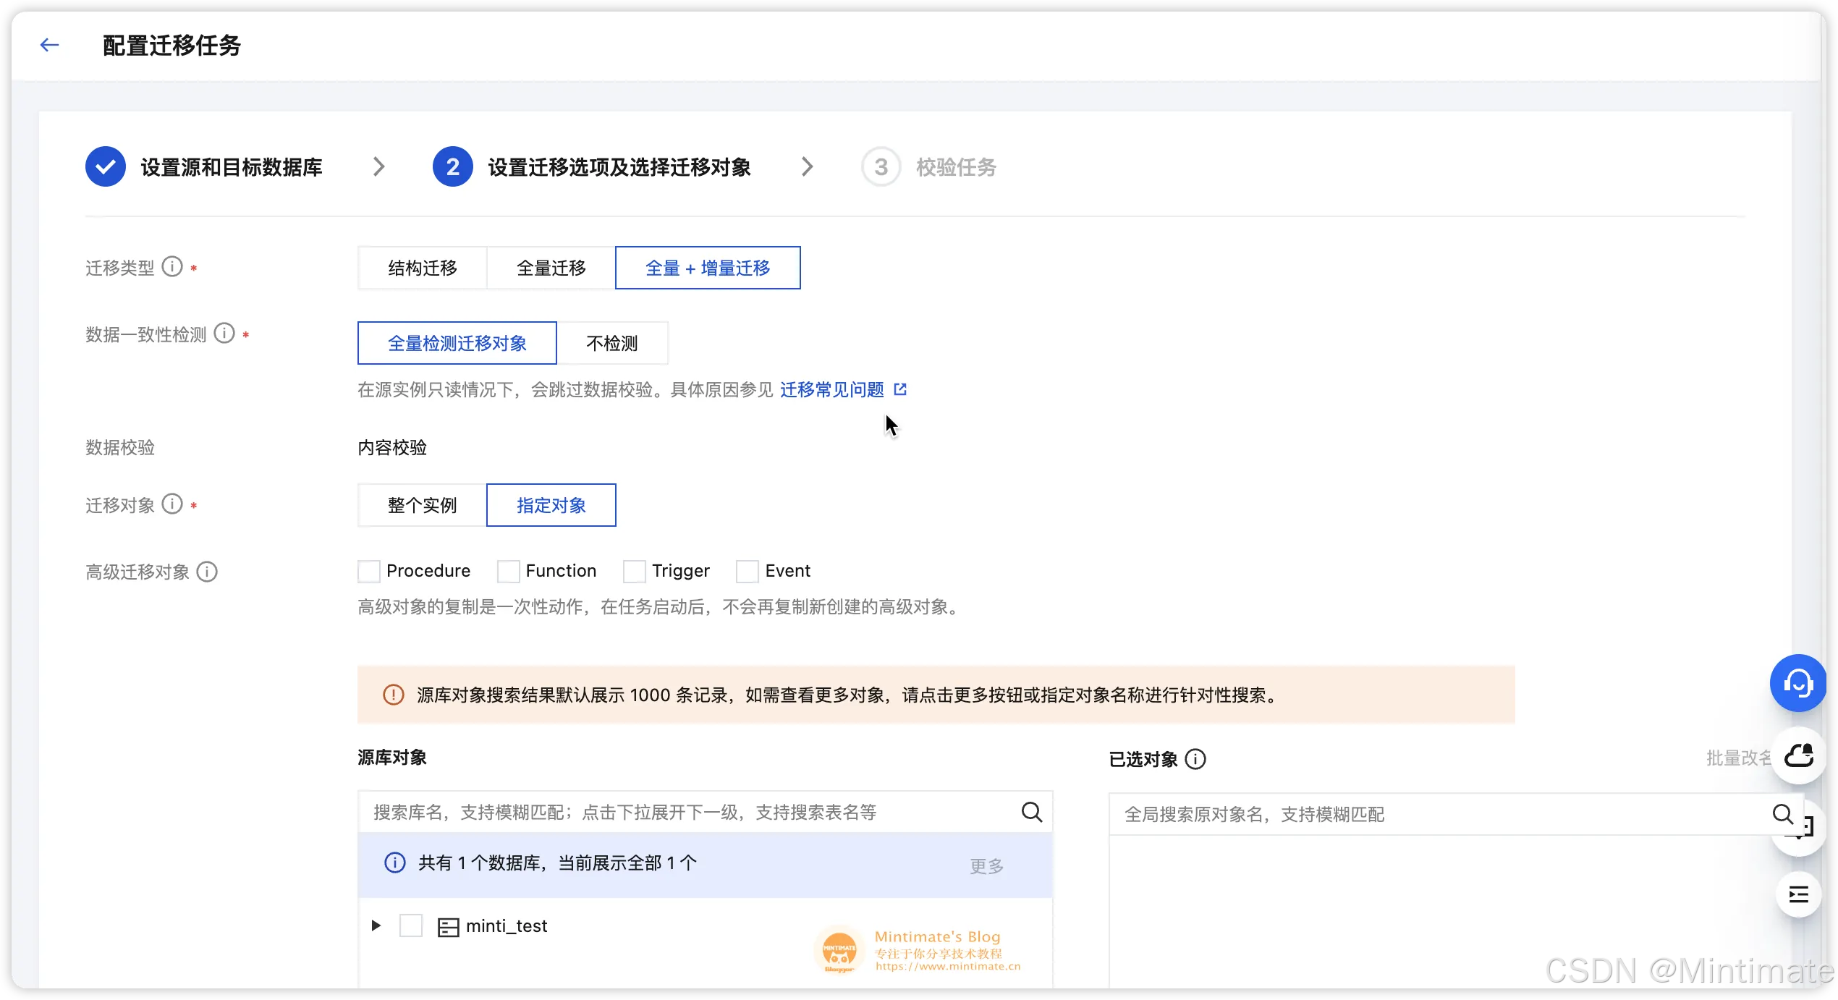Click the info icon beside 数据一致性检测
This screenshot has width=1838, height=1000.
pyautogui.click(x=224, y=334)
